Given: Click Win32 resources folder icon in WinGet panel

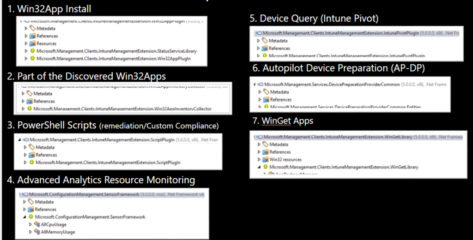Looking at the screenshot, I should pos(265,159).
